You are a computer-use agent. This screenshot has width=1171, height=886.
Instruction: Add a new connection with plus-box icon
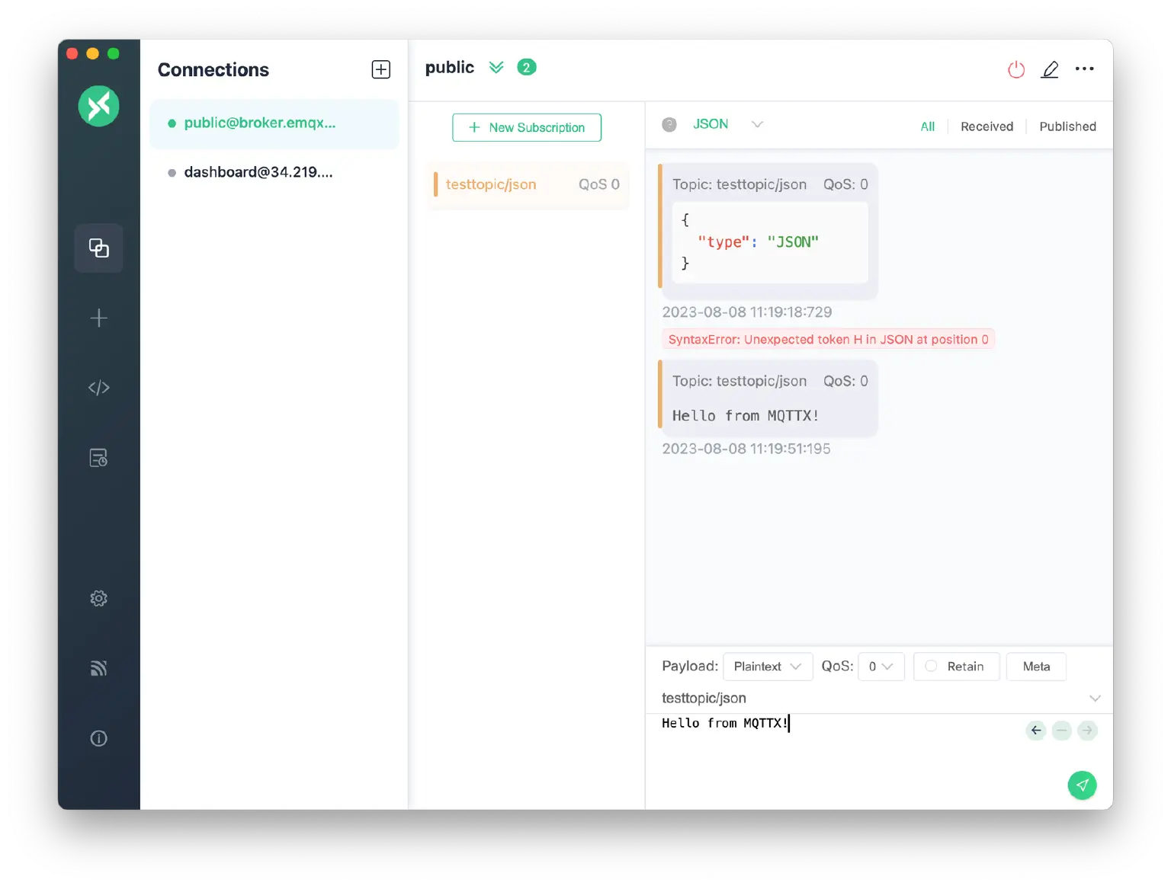tap(380, 69)
